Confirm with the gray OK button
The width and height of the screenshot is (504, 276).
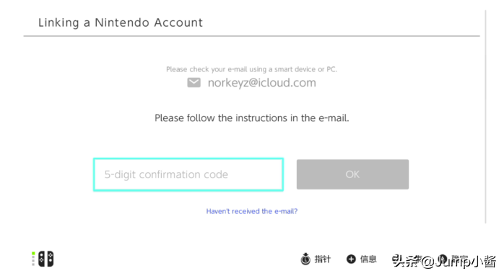tap(352, 174)
